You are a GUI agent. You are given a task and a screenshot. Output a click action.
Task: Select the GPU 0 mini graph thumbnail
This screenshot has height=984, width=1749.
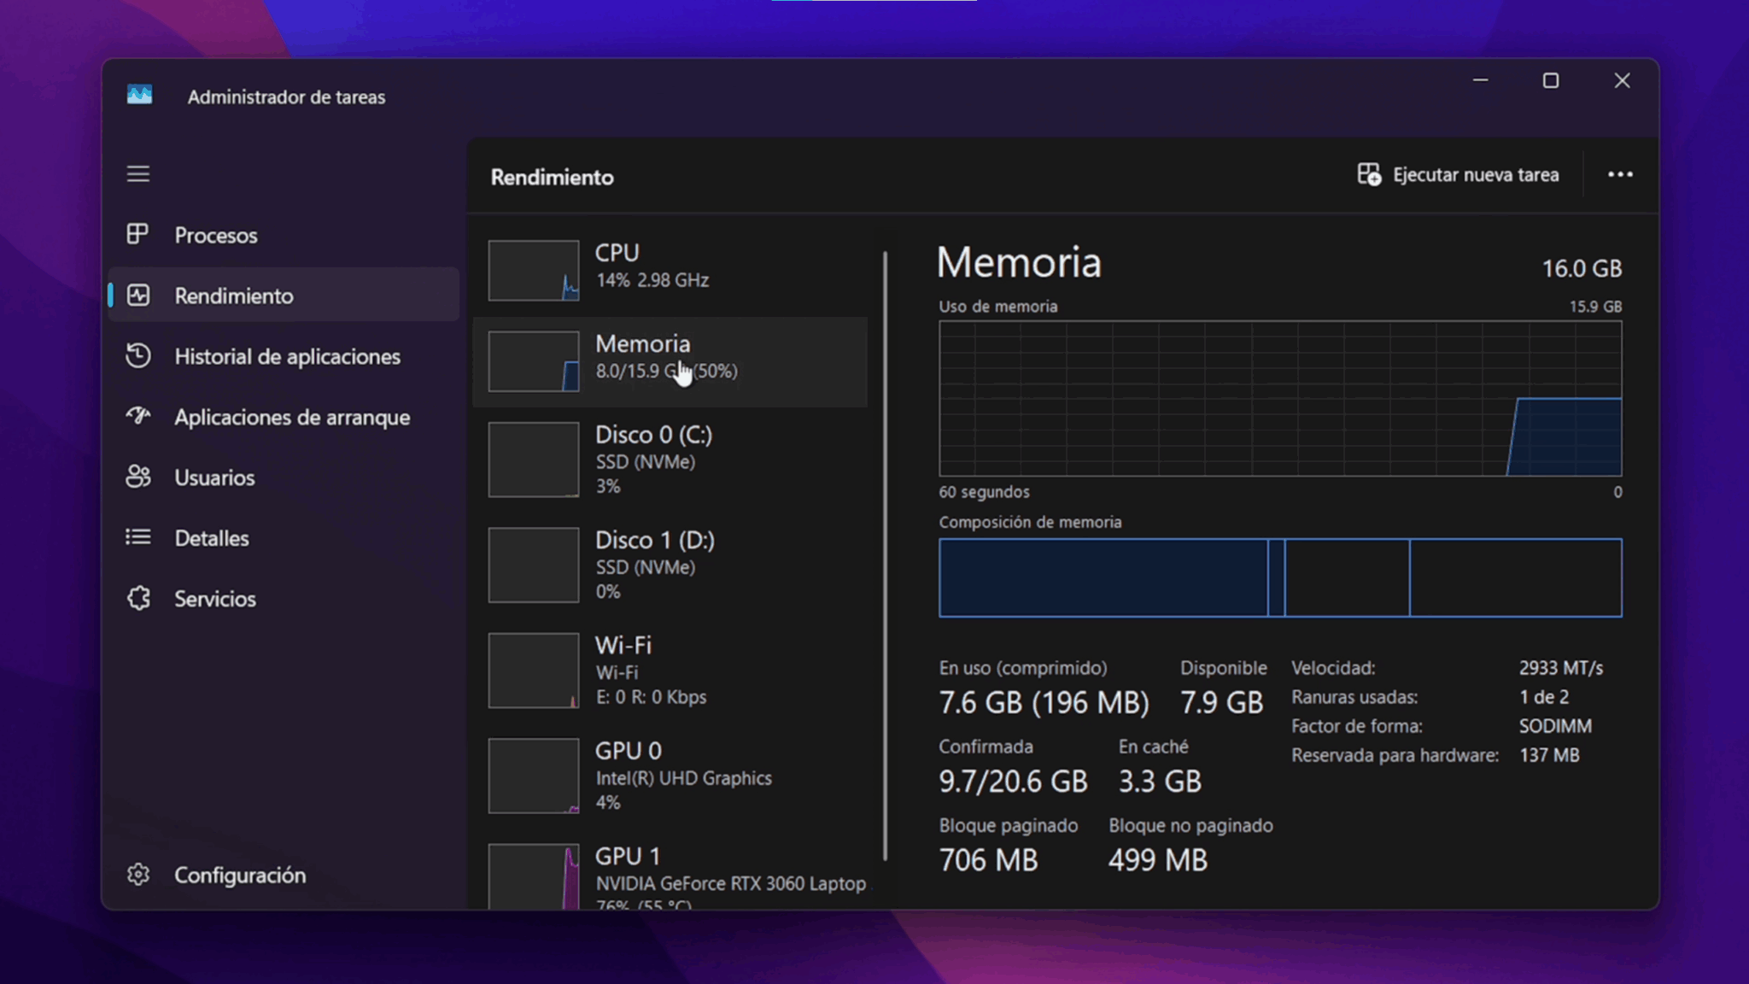click(x=534, y=776)
